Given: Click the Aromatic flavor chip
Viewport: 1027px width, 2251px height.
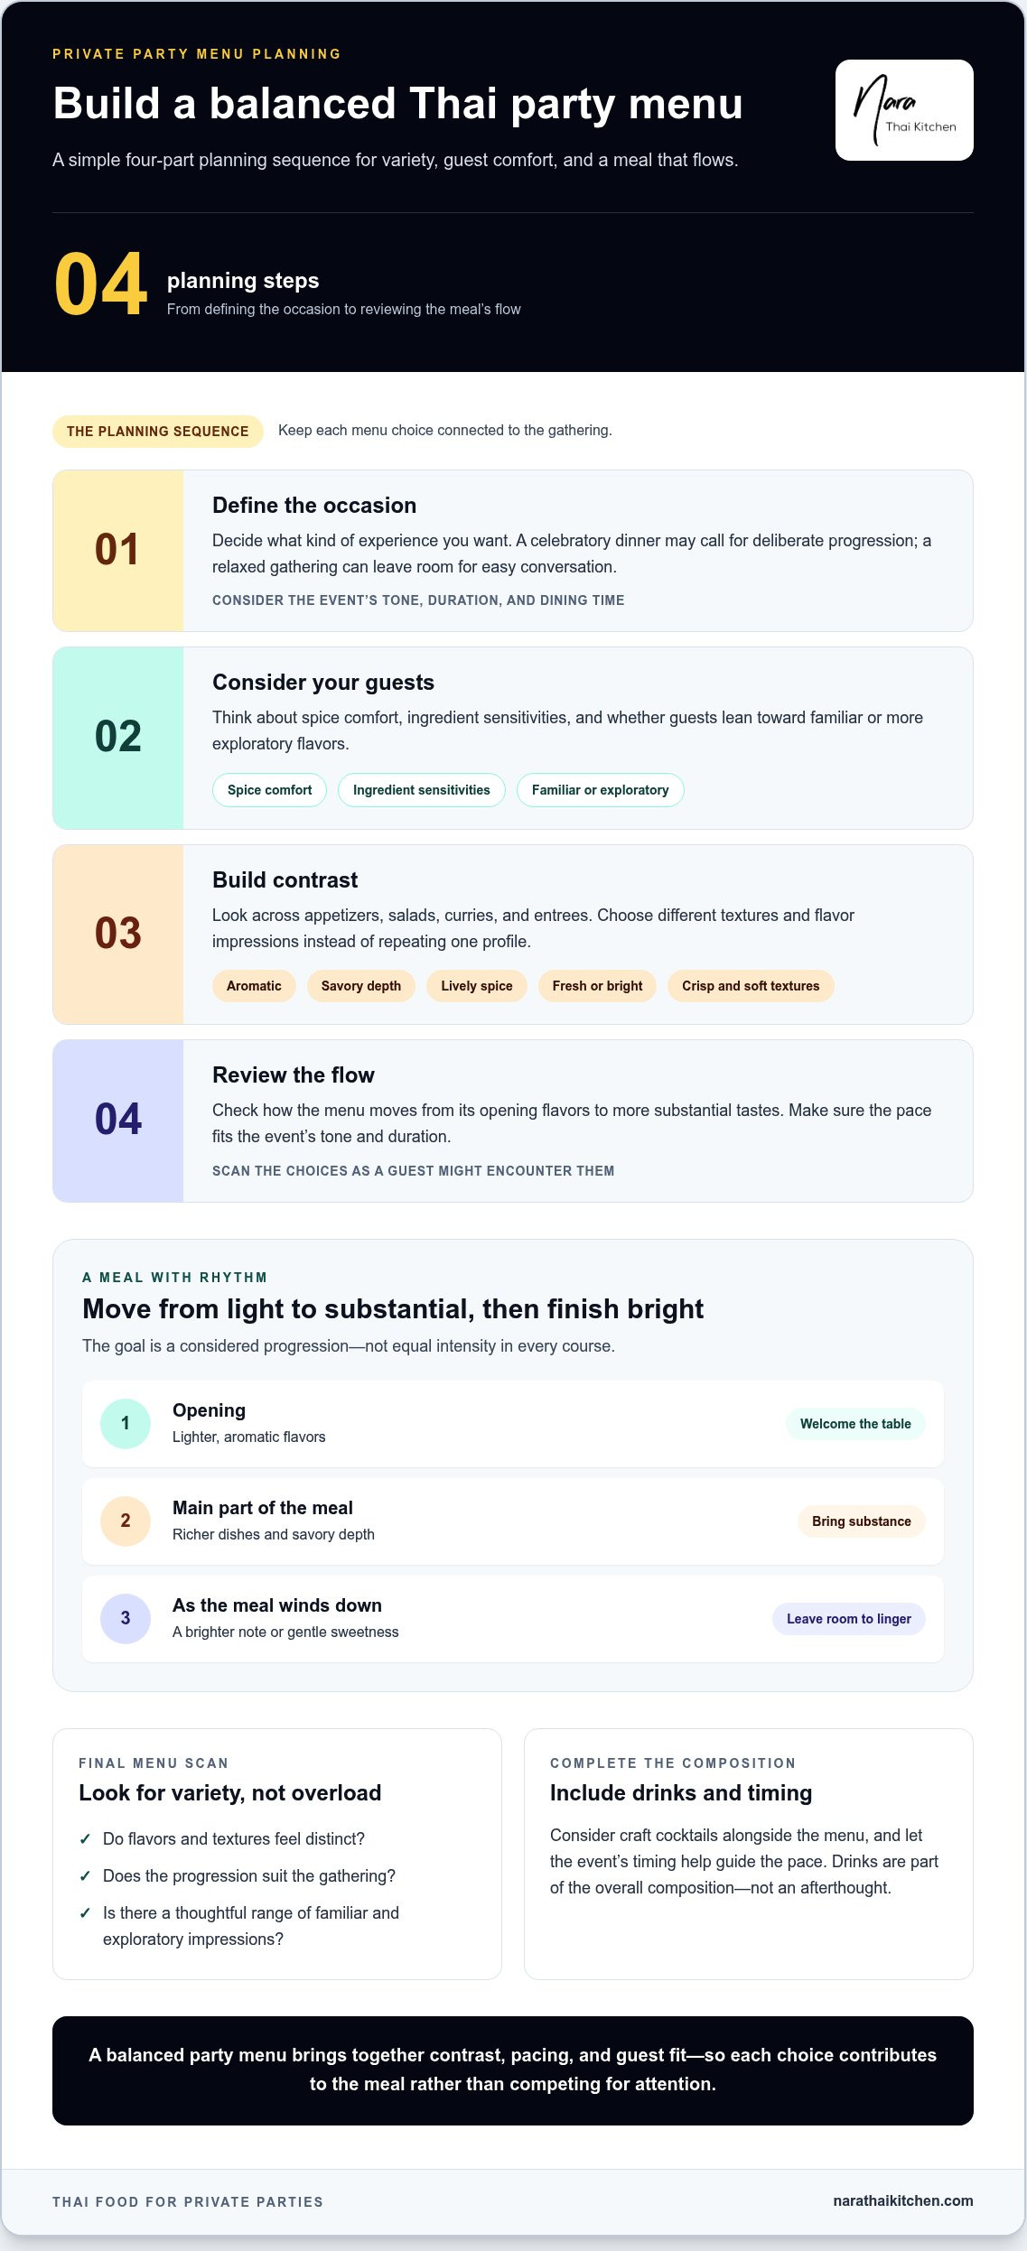Looking at the screenshot, I should point(254,986).
